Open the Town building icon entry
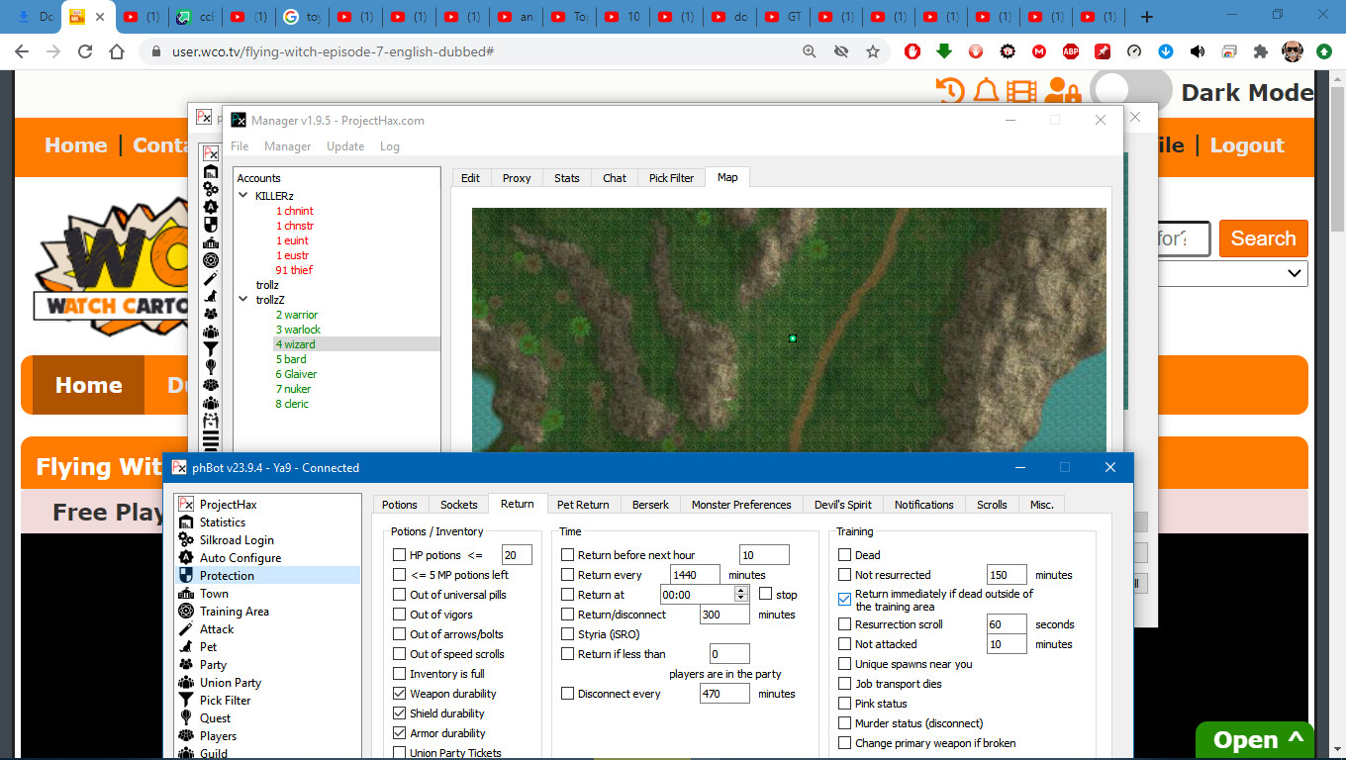This screenshot has width=1346, height=760. [186, 594]
